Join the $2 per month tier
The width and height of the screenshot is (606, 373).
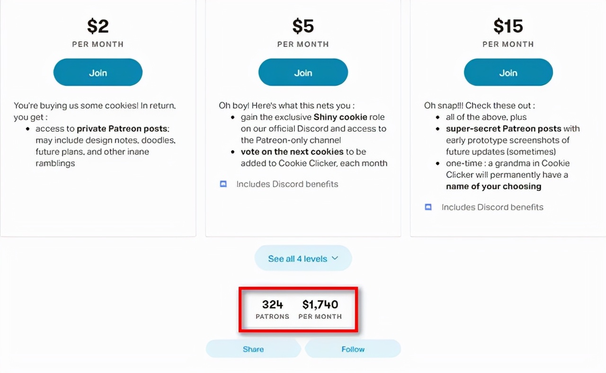point(98,73)
